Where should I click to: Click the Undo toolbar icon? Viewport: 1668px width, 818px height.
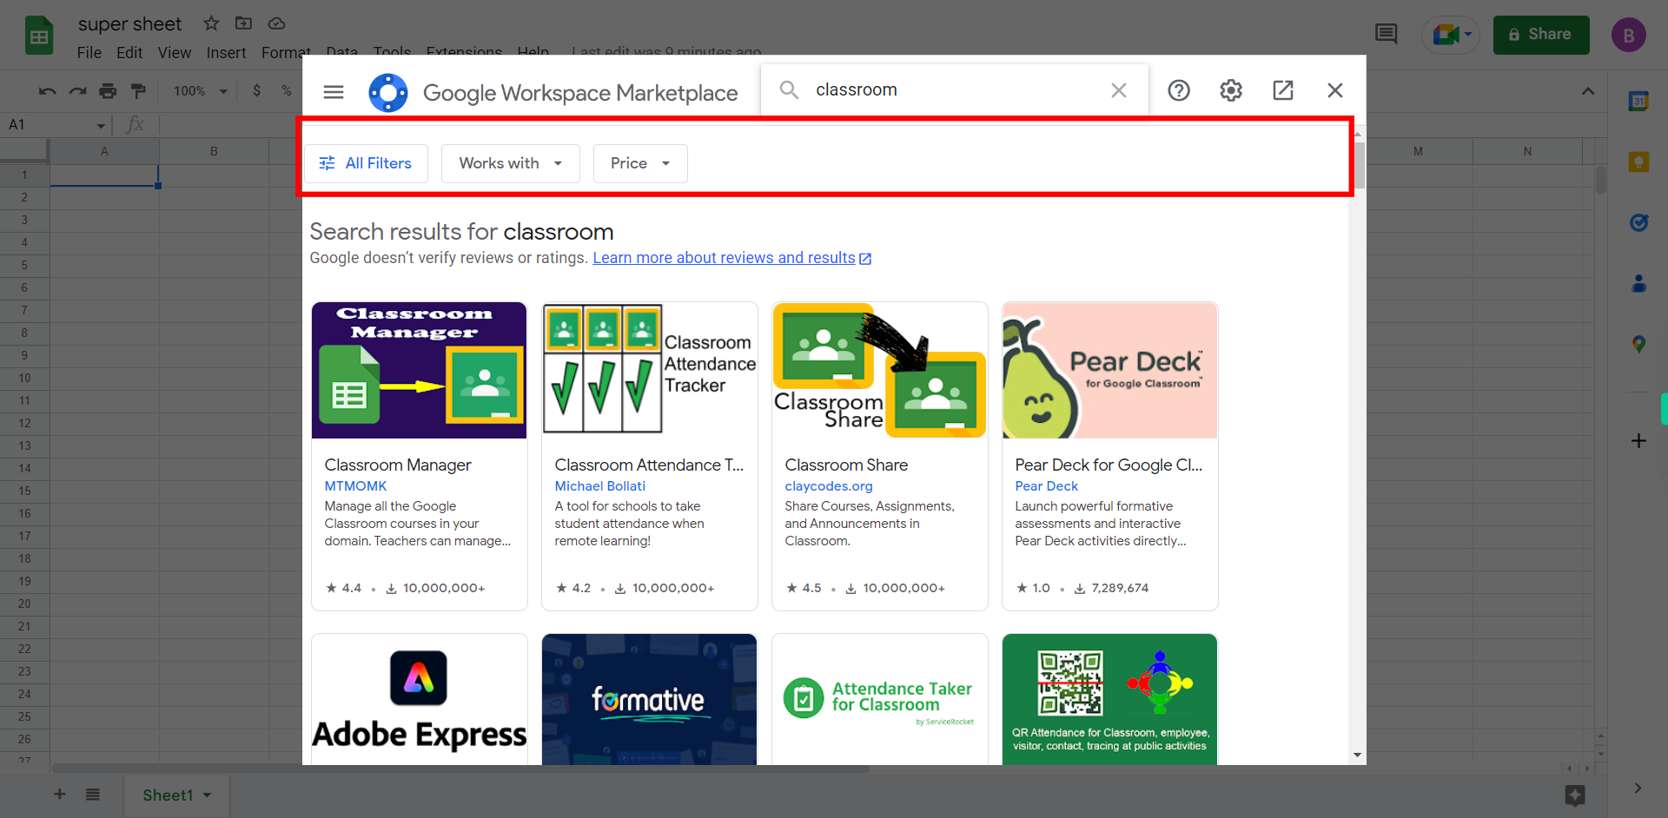point(48,91)
